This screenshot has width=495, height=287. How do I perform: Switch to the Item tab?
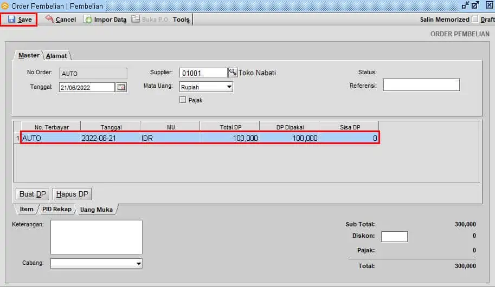click(27, 209)
